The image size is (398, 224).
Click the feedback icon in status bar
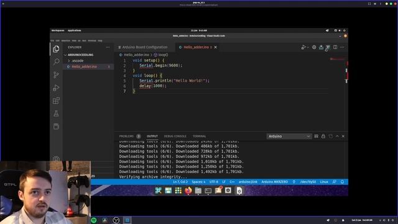point(335,182)
